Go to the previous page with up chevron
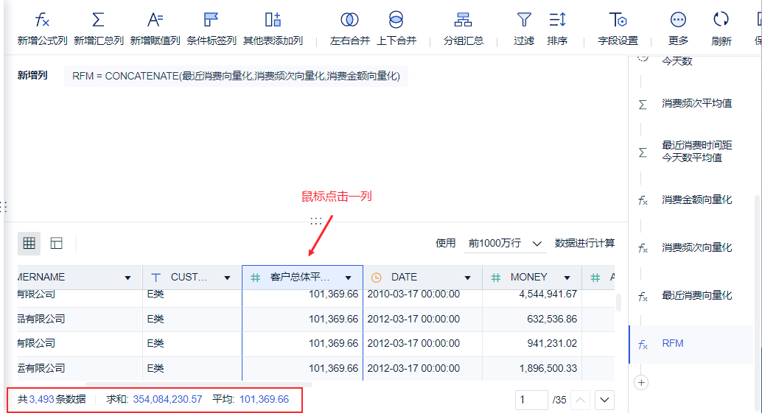This screenshot has width=762, height=413. [580, 400]
